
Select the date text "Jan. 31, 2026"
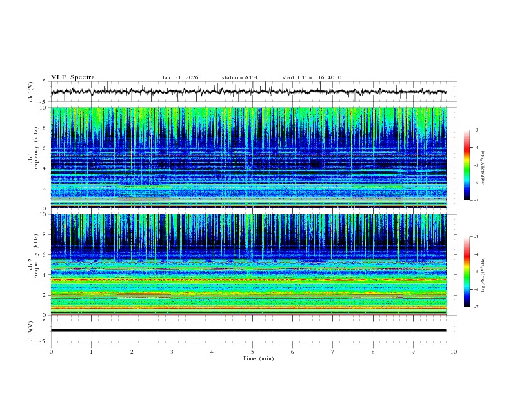[x=180, y=77]
